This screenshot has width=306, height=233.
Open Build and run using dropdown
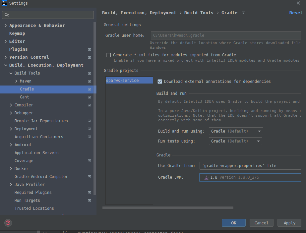(x=236, y=131)
